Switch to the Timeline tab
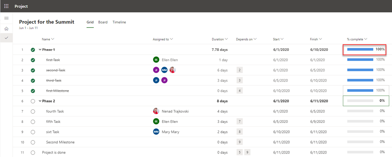 119,22
